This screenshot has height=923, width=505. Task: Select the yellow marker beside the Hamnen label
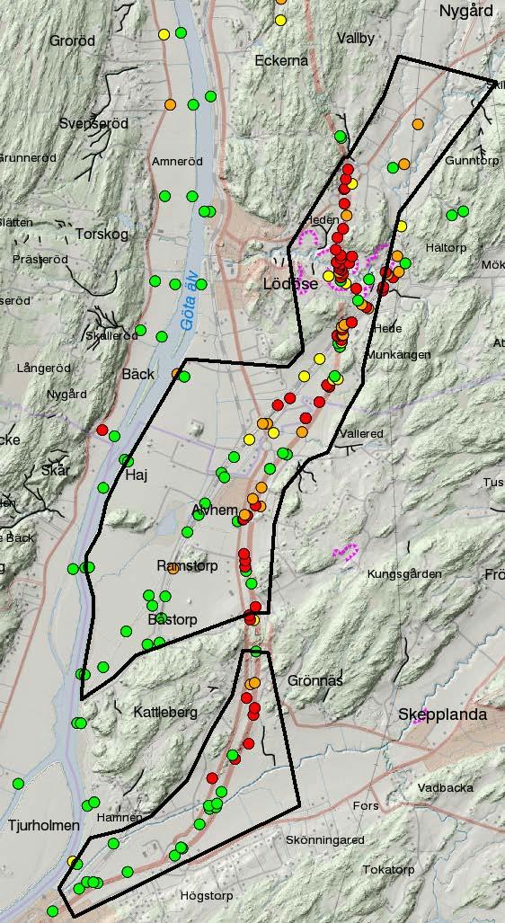(73, 861)
